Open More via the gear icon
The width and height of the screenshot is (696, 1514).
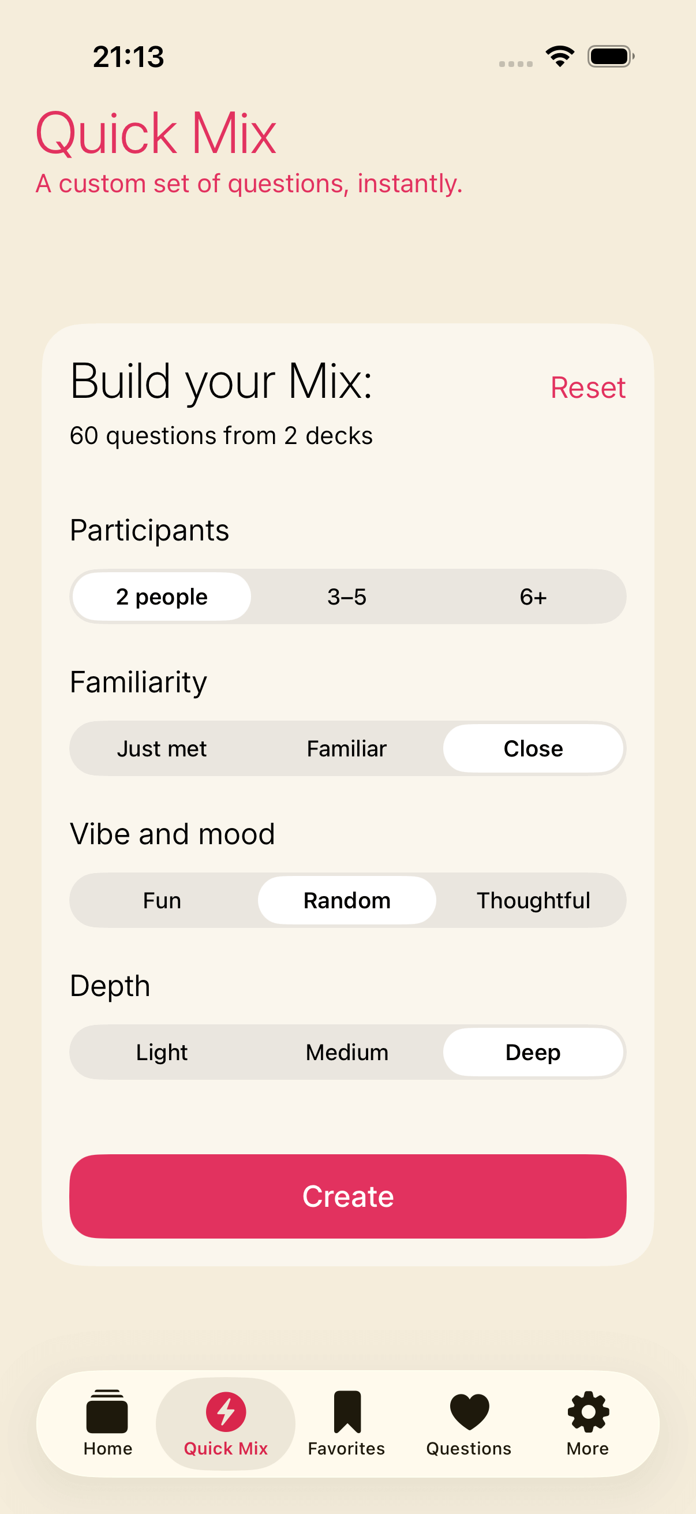pyautogui.click(x=588, y=1411)
